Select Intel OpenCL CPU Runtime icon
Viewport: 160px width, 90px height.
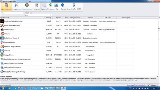click(x=2, y=63)
